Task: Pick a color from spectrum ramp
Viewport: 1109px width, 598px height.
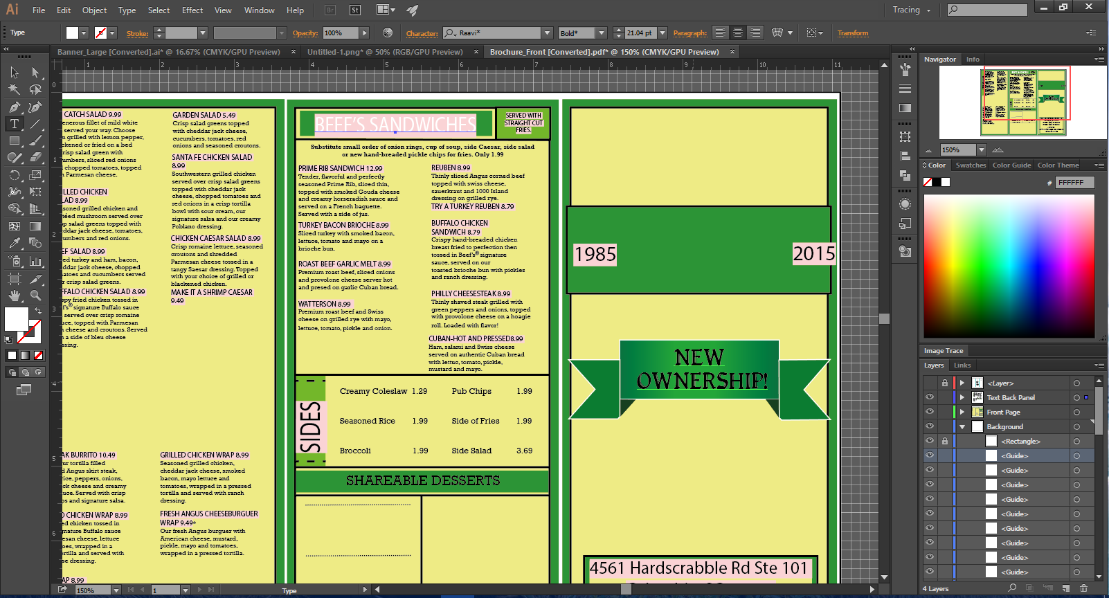Action: pyautogui.click(x=1009, y=266)
